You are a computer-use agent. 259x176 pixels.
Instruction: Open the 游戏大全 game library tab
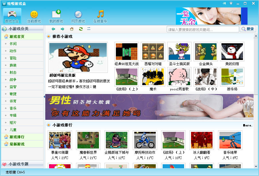[x=12, y=16]
